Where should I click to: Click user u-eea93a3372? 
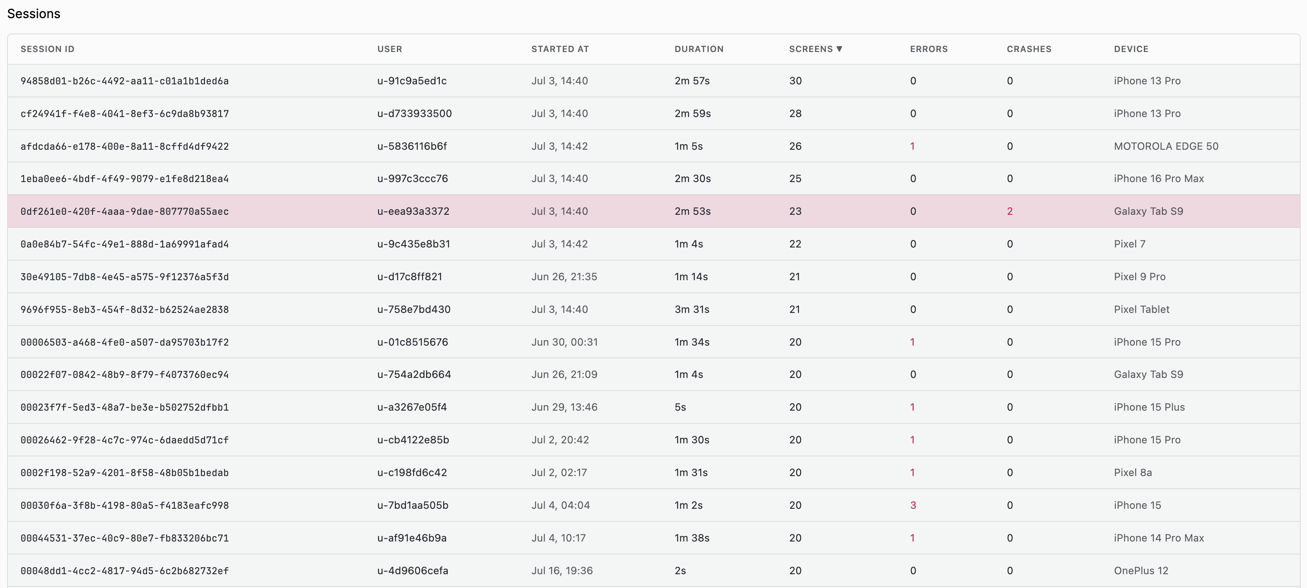(413, 211)
